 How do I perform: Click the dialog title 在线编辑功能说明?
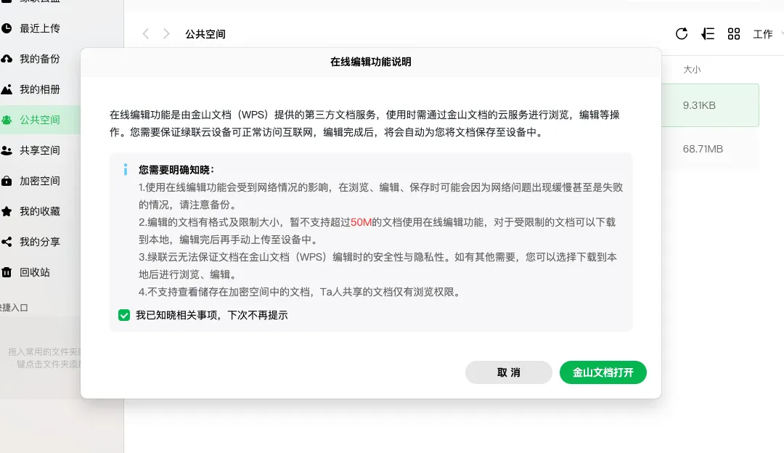point(371,62)
